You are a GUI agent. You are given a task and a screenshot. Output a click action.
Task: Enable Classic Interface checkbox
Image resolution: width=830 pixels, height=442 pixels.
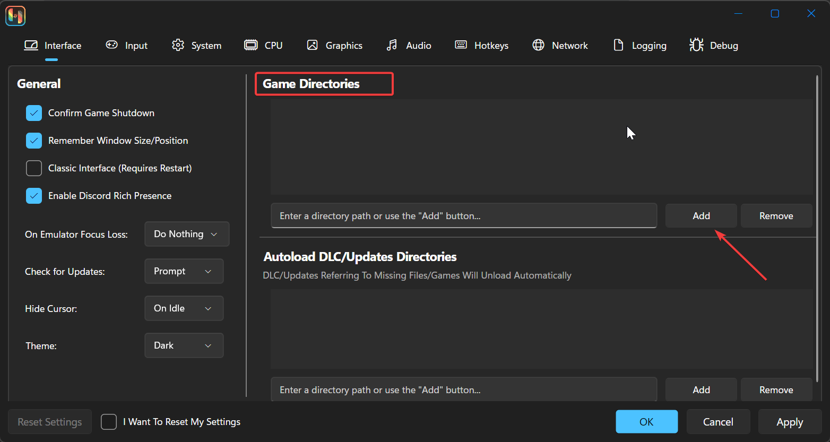point(34,168)
